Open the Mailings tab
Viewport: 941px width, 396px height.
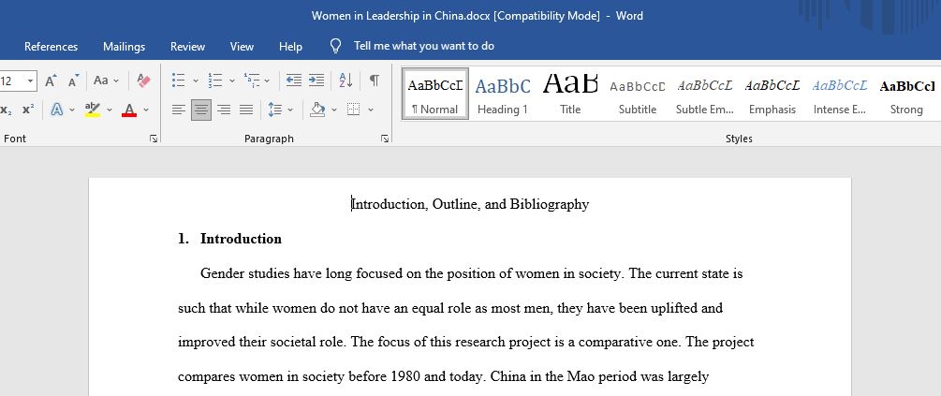[125, 46]
